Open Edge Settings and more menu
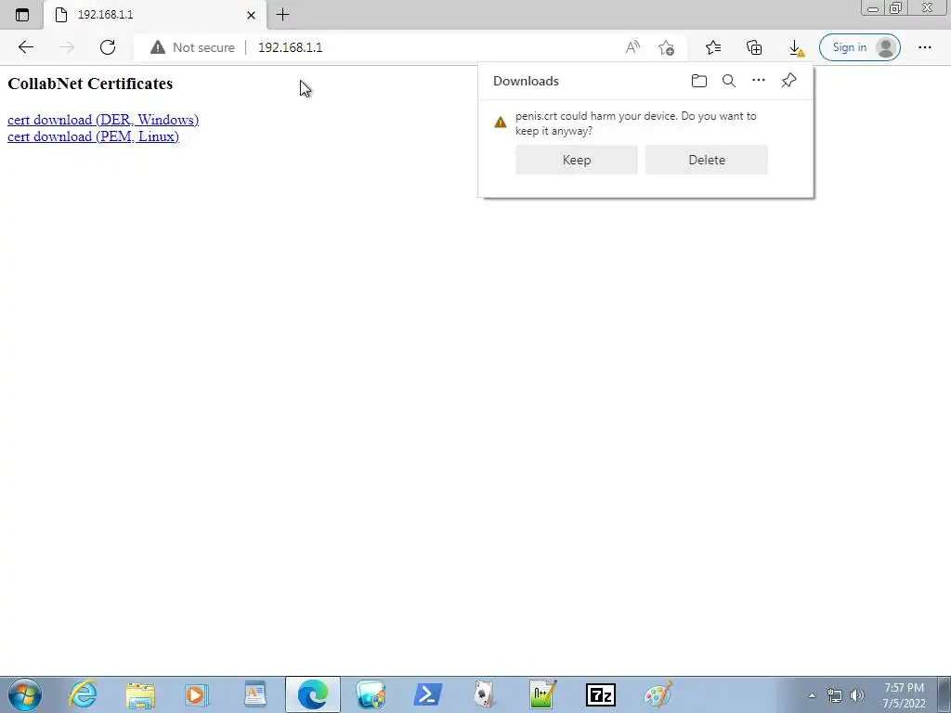The width and height of the screenshot is (951, 713). 924,47
